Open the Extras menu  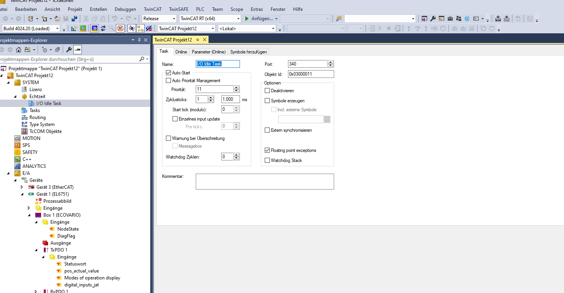257,9
